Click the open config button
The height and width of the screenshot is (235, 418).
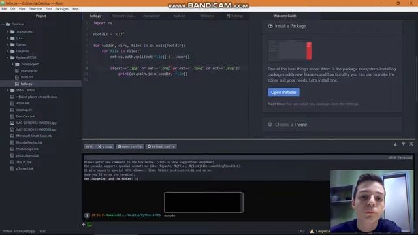tap(130, 146)
